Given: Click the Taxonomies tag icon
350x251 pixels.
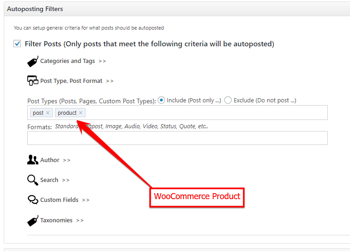Looking at the screenshot, I should coord(33,221).
